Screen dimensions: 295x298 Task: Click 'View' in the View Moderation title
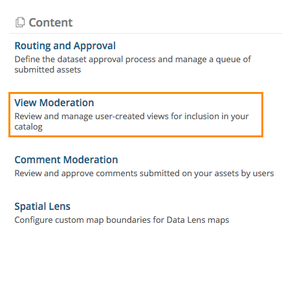coord(25,102)
